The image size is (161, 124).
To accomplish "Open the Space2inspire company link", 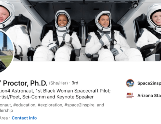I will pyautogui.click(x=149, y=83).
